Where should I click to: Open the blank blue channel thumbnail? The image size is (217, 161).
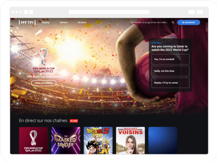163,140
